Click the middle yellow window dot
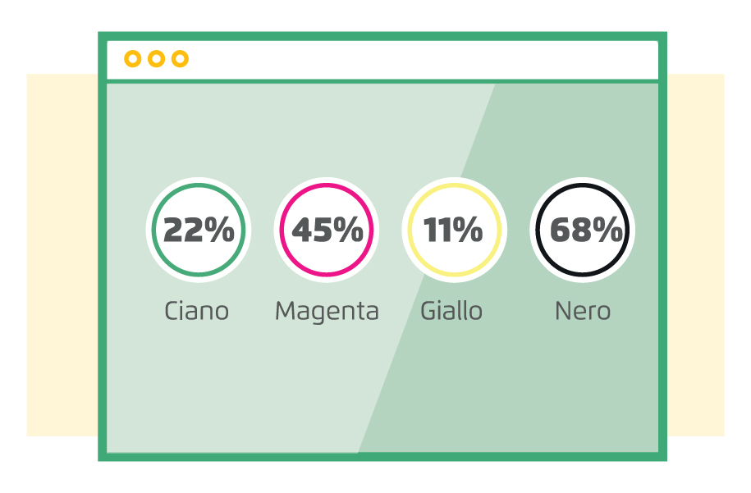 point(156,59)
